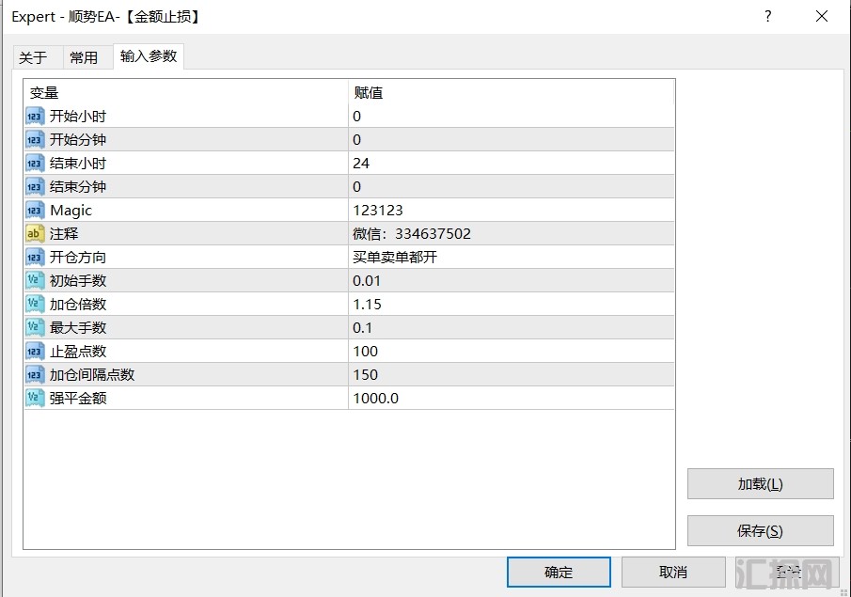Screen dimensions: 851x597
Task: Open the 常用 tab
Action: click(x=84, y=57)
